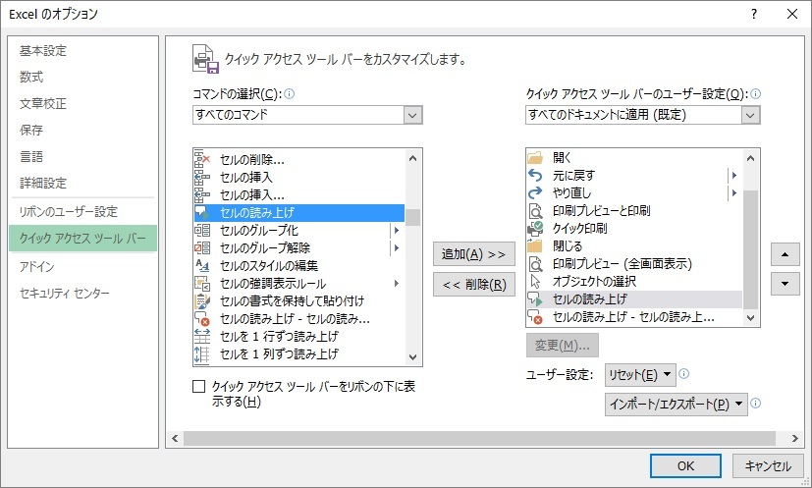Viewport: 812px width, 488px height.
Task: Click the セルを 1 列ずつ読み上げ icon
Action: [x=202, y=353]
